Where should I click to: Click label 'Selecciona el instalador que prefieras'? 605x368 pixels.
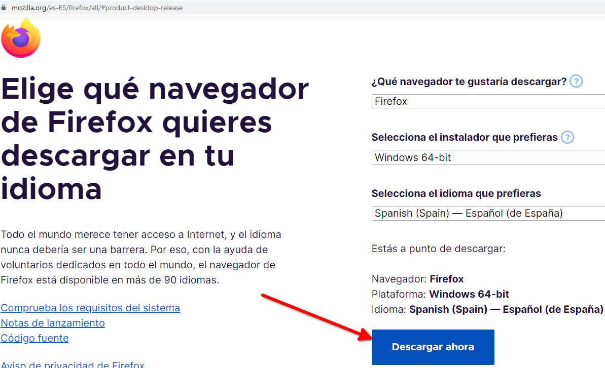[x=465, y=137]
